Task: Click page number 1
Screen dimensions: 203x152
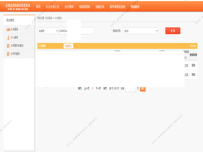Action: click(92, 88)
